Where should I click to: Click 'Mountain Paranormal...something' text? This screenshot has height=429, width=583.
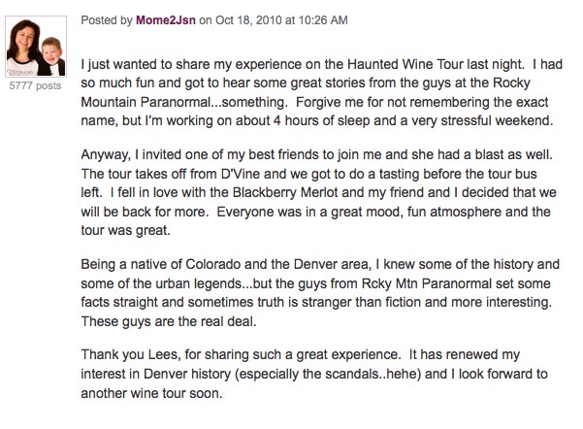tap(184, 102)
